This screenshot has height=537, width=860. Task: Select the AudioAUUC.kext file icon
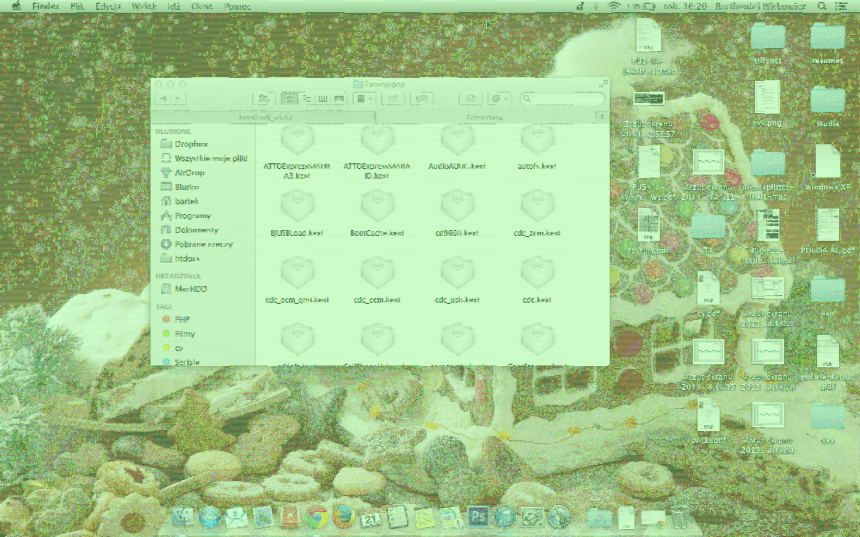[457, 141]
